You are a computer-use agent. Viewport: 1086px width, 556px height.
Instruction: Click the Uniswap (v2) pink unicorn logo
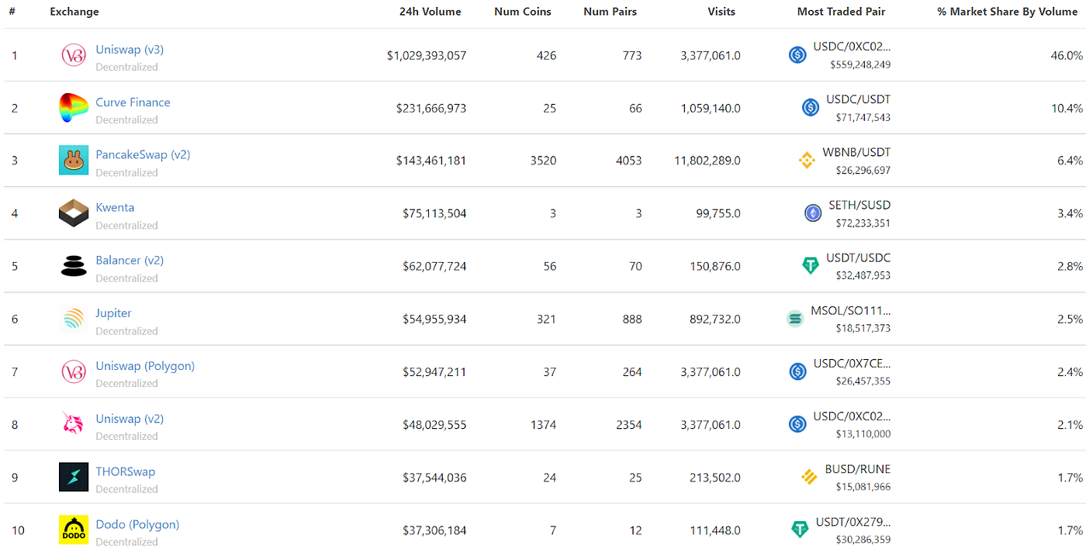[74, 424]
